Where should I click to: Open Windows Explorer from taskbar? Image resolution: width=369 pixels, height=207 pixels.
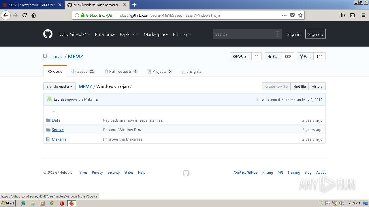[x=33, y=203]
